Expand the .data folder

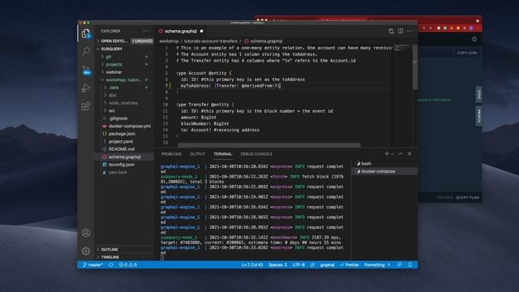tap(124, 88)
